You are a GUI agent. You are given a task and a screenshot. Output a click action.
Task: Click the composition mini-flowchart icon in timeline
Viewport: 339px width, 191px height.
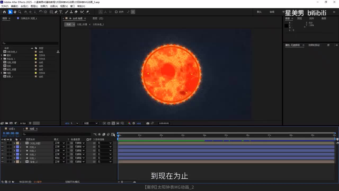pos(95,134)
